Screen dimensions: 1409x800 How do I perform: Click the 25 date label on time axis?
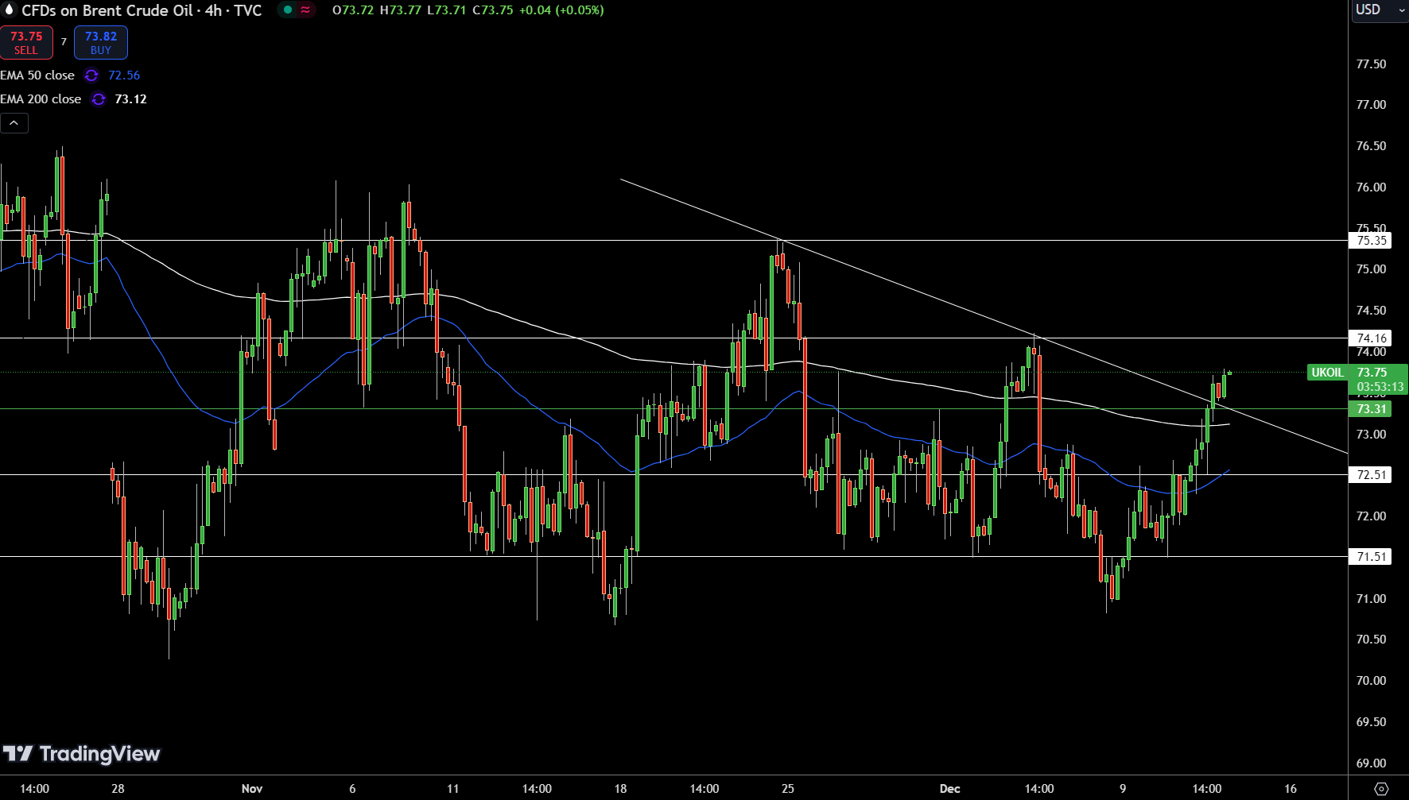coord(788,789)
